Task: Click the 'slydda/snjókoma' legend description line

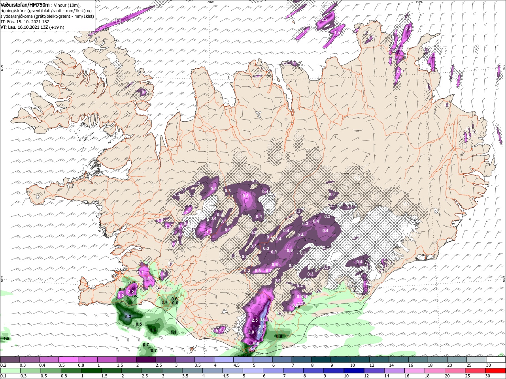Action: tap(47, 16)
